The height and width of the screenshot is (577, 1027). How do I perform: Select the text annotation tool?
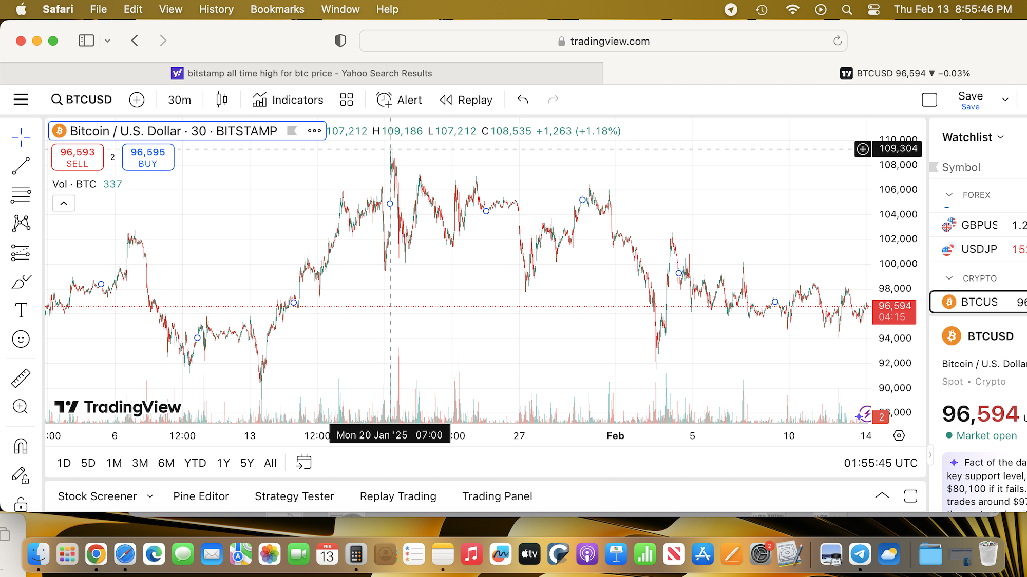21,310
